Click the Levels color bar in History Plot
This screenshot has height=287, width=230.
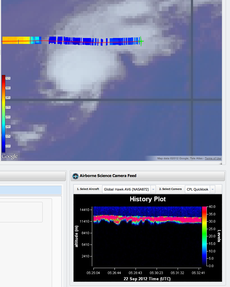(x=204, y=236)
